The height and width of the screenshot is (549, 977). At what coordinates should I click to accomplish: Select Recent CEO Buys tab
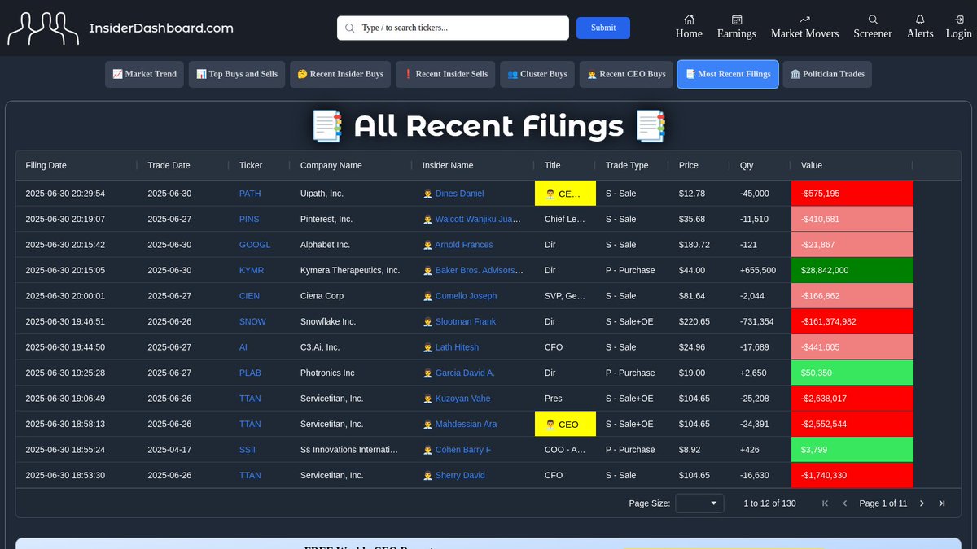coord(626,74)
